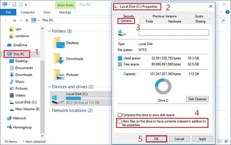
Task: Collapse the Folders (6) section
Action: tap(49, 31)
